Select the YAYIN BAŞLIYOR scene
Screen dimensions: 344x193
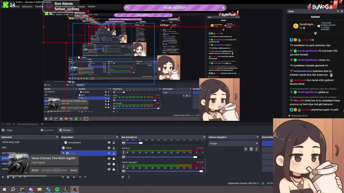(10, 142)
